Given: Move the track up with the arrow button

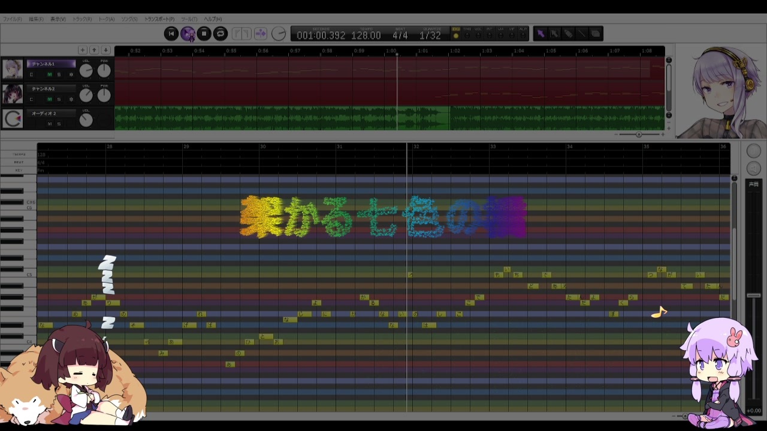Looking at the screenshot, I should 94,50.
